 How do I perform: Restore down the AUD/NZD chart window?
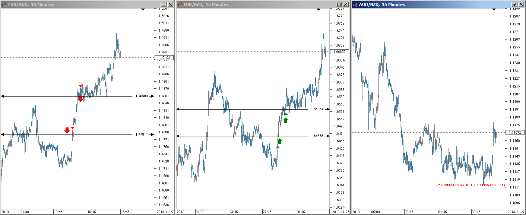514,4
